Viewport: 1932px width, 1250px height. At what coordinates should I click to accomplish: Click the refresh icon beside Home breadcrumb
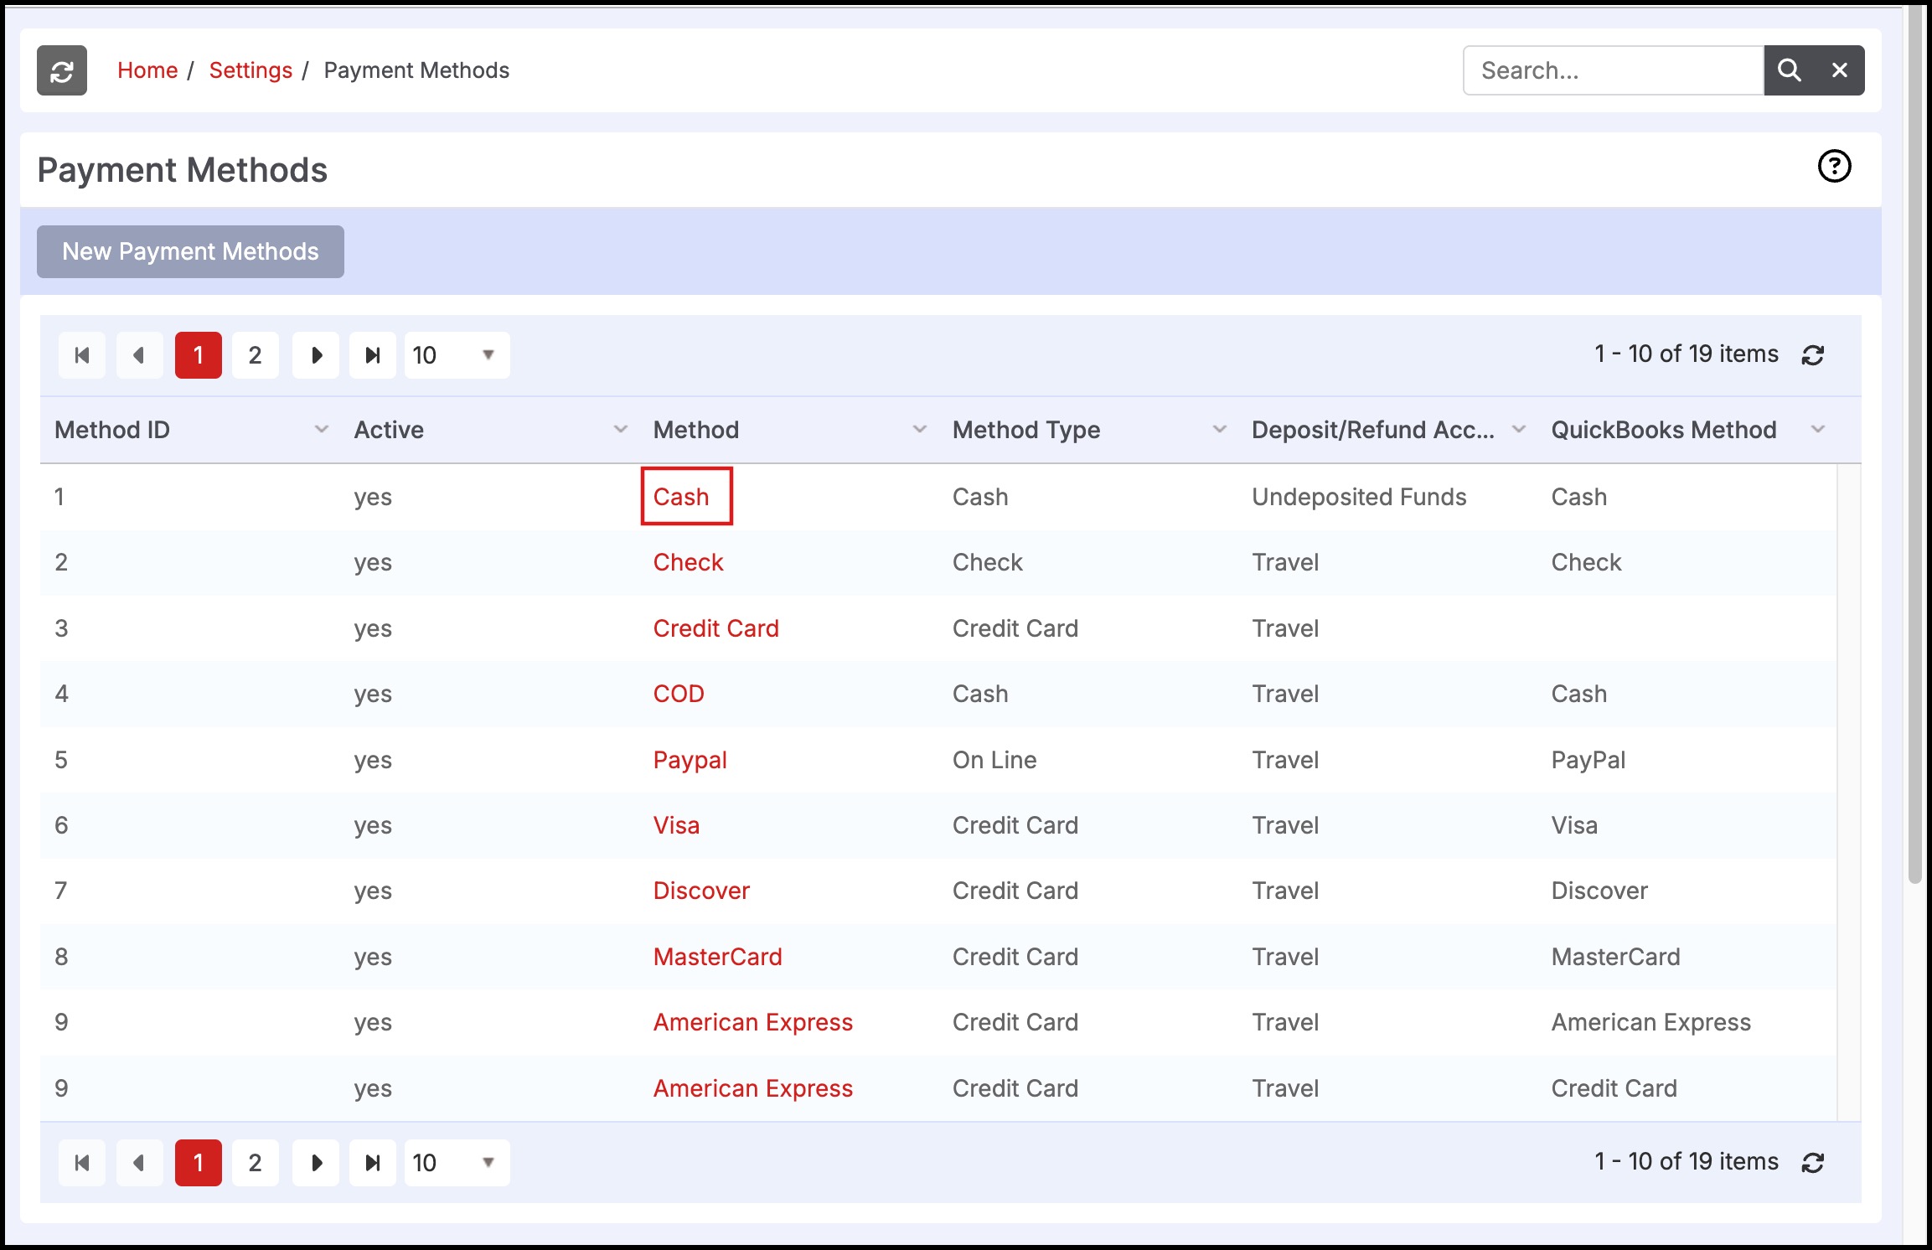click(x=62, y=70)
